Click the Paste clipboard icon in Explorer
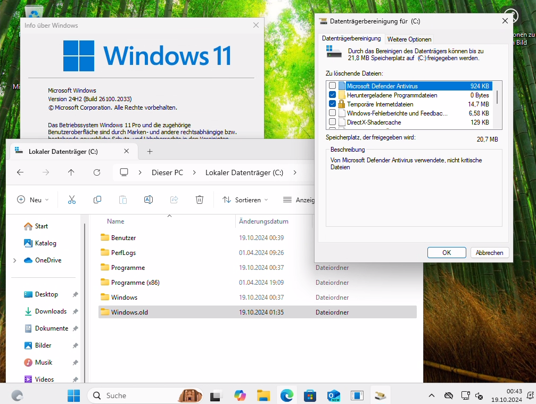The height and width of the screenshot is (404, 536). (123, 200)
